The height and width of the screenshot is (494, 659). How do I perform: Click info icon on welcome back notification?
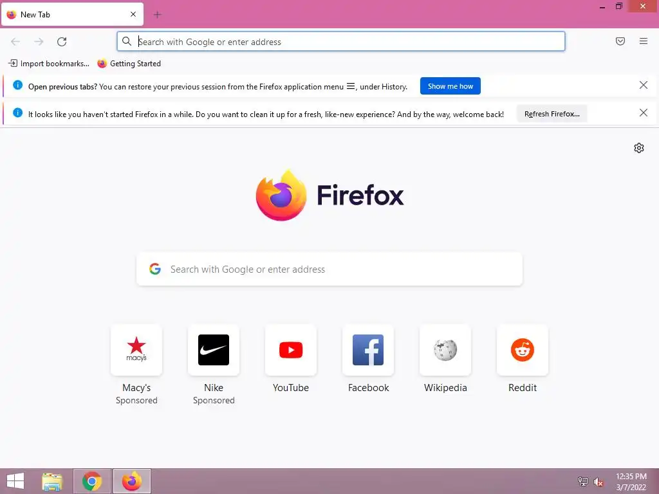click(x=17, y=113)
